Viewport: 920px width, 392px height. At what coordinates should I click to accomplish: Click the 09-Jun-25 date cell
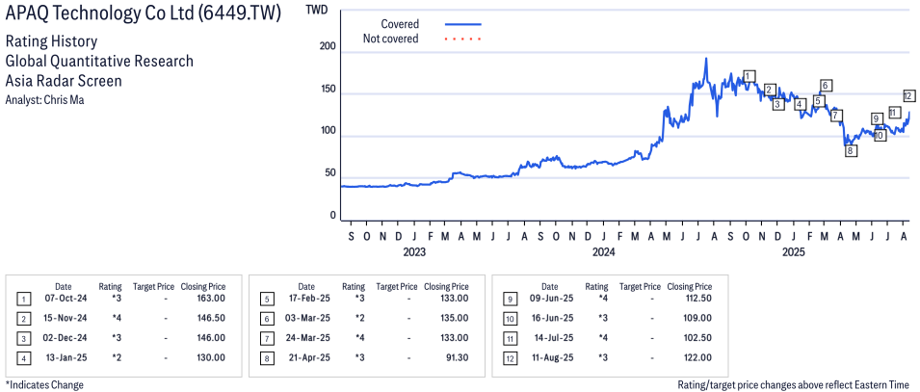[550, 300]
